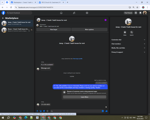Mute this Janay conversation
The width and height of the screenshot is (150, 120).
pos(125,32)
